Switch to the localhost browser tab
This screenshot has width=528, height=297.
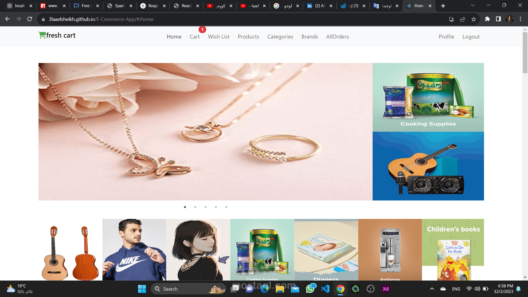click(x=19, y=6)
